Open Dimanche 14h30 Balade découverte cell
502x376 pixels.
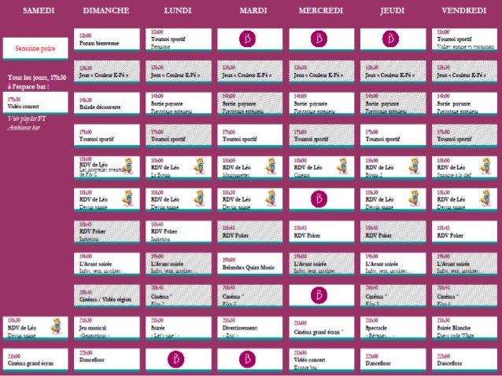coord(107,103)
